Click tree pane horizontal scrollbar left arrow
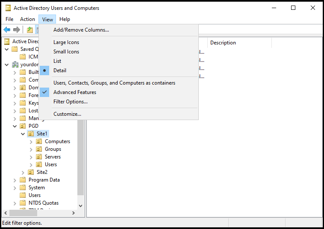 point(6,213)
